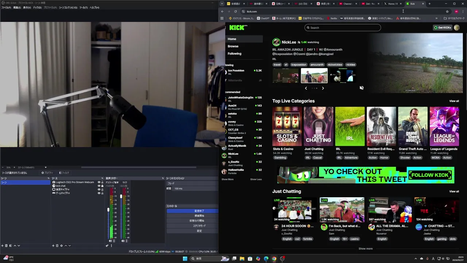Toggle visibility of kick chat source
Viewport: 467px width, 263px height.
point(99,186)
